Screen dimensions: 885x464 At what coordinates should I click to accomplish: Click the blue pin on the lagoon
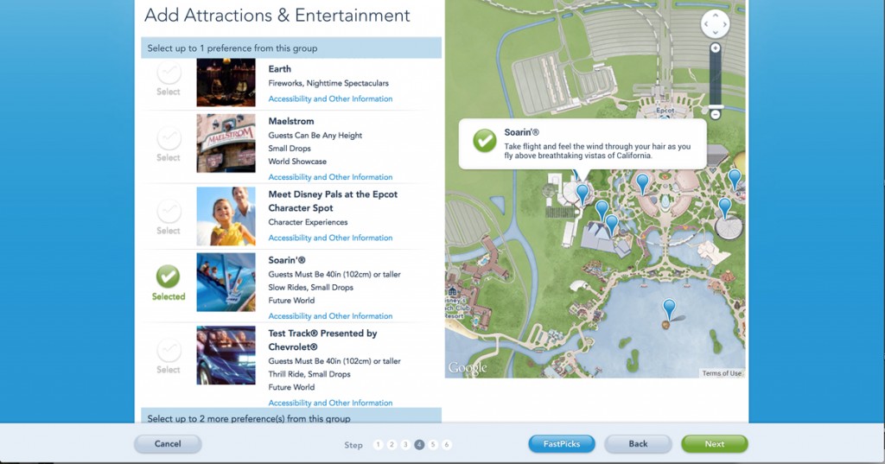point(669,310)
